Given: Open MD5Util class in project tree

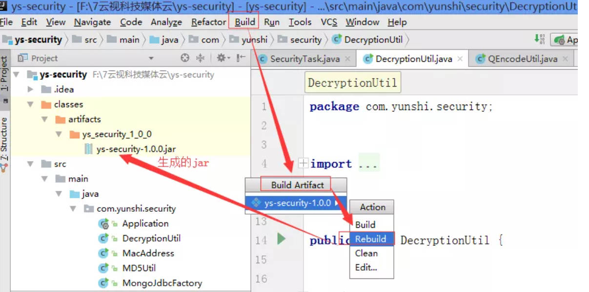Looking at the screenshot, I should (139, 268).
